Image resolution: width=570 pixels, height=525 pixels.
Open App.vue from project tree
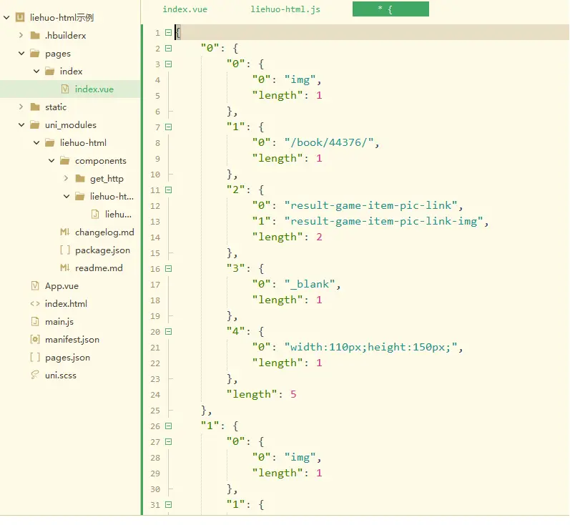point(59,286)
